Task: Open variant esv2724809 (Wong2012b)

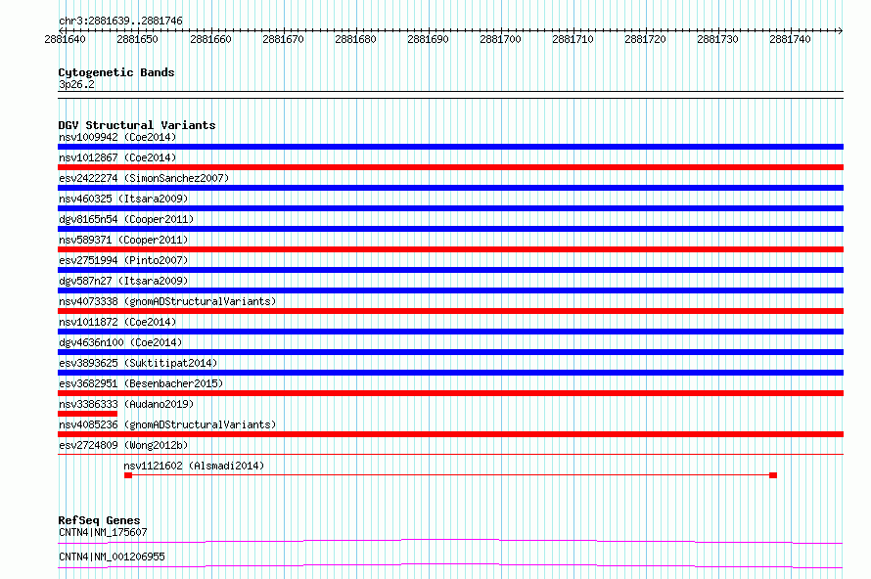Action: click(x=123, y=445)
